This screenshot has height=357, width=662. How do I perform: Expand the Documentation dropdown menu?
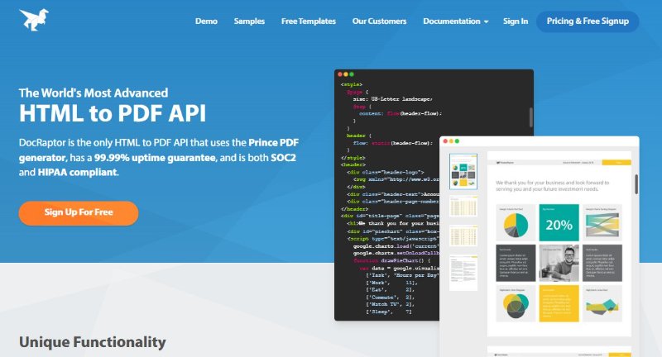[455, 21]
